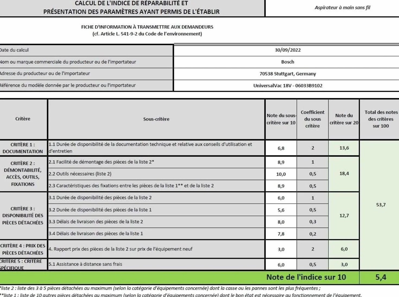Select the 'Sous-critère' column header
This screenshot has height=297, width=399.
click(x=156, y=119)
